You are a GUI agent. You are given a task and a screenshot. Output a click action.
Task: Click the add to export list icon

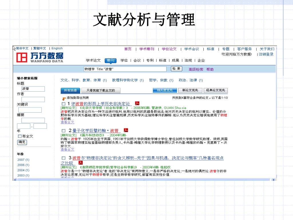tap(64, 98)
